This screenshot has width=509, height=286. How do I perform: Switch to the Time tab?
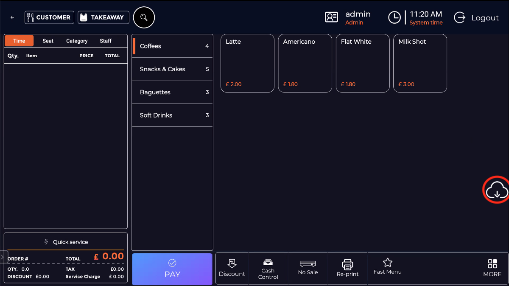pos(19,41)
